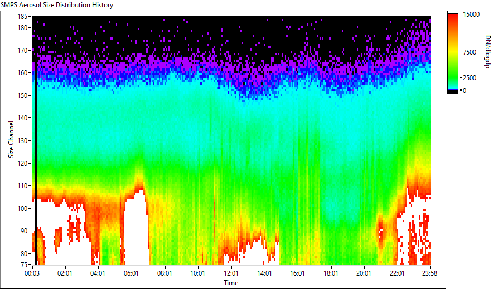The width and height of the screenshot is (493, 289).
Task: Click the 16:01 time axis label
Action: pos(297,273)
